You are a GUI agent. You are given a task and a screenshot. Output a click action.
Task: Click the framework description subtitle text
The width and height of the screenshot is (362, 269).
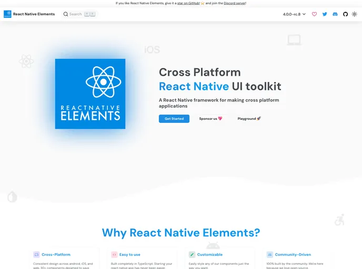[219, 103]
